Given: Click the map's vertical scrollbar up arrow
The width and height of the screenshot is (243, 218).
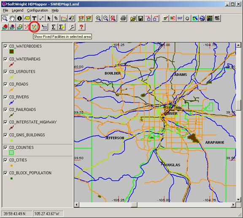Looking at the screenshot, I should click(x=238, y=45).
